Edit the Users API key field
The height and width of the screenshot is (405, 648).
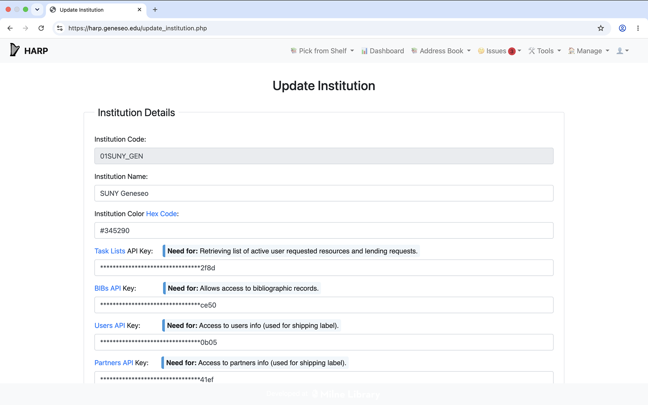click(x=324, y=342)
